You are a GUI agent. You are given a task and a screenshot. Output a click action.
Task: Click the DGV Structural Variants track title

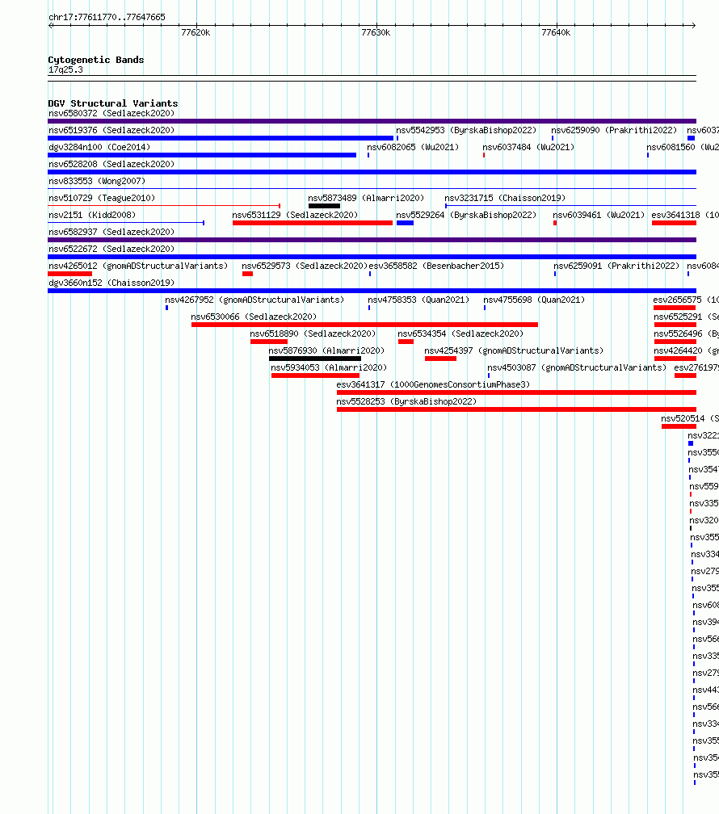(x=113, y=103)
